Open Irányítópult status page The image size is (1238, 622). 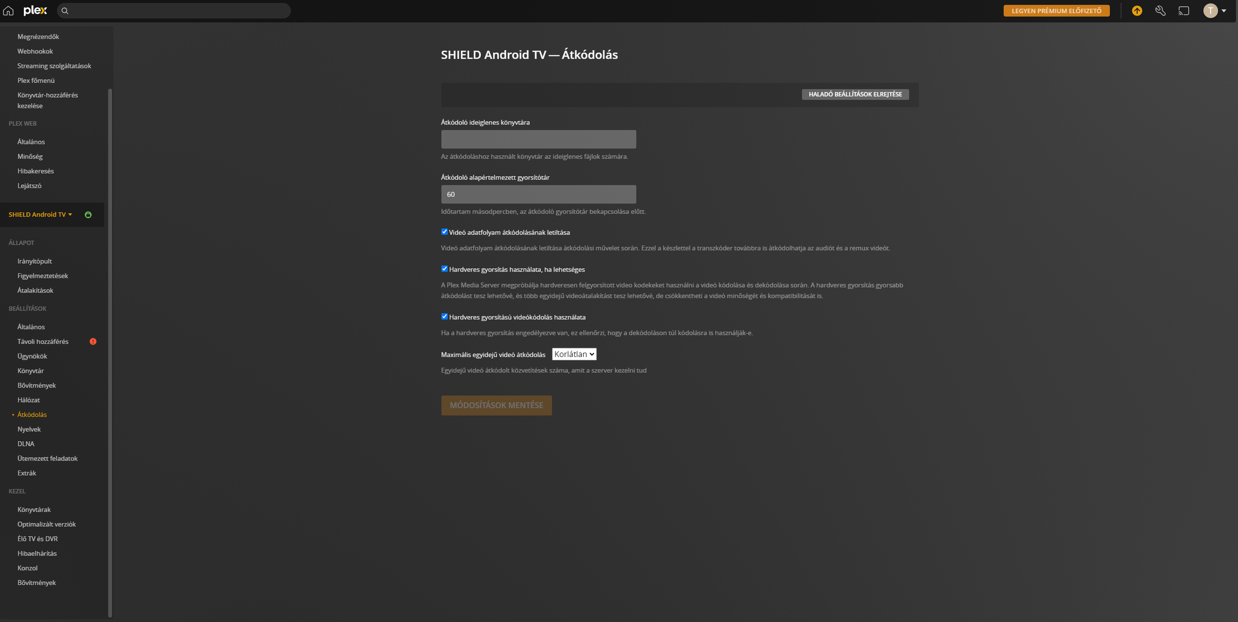pos(34,262)
